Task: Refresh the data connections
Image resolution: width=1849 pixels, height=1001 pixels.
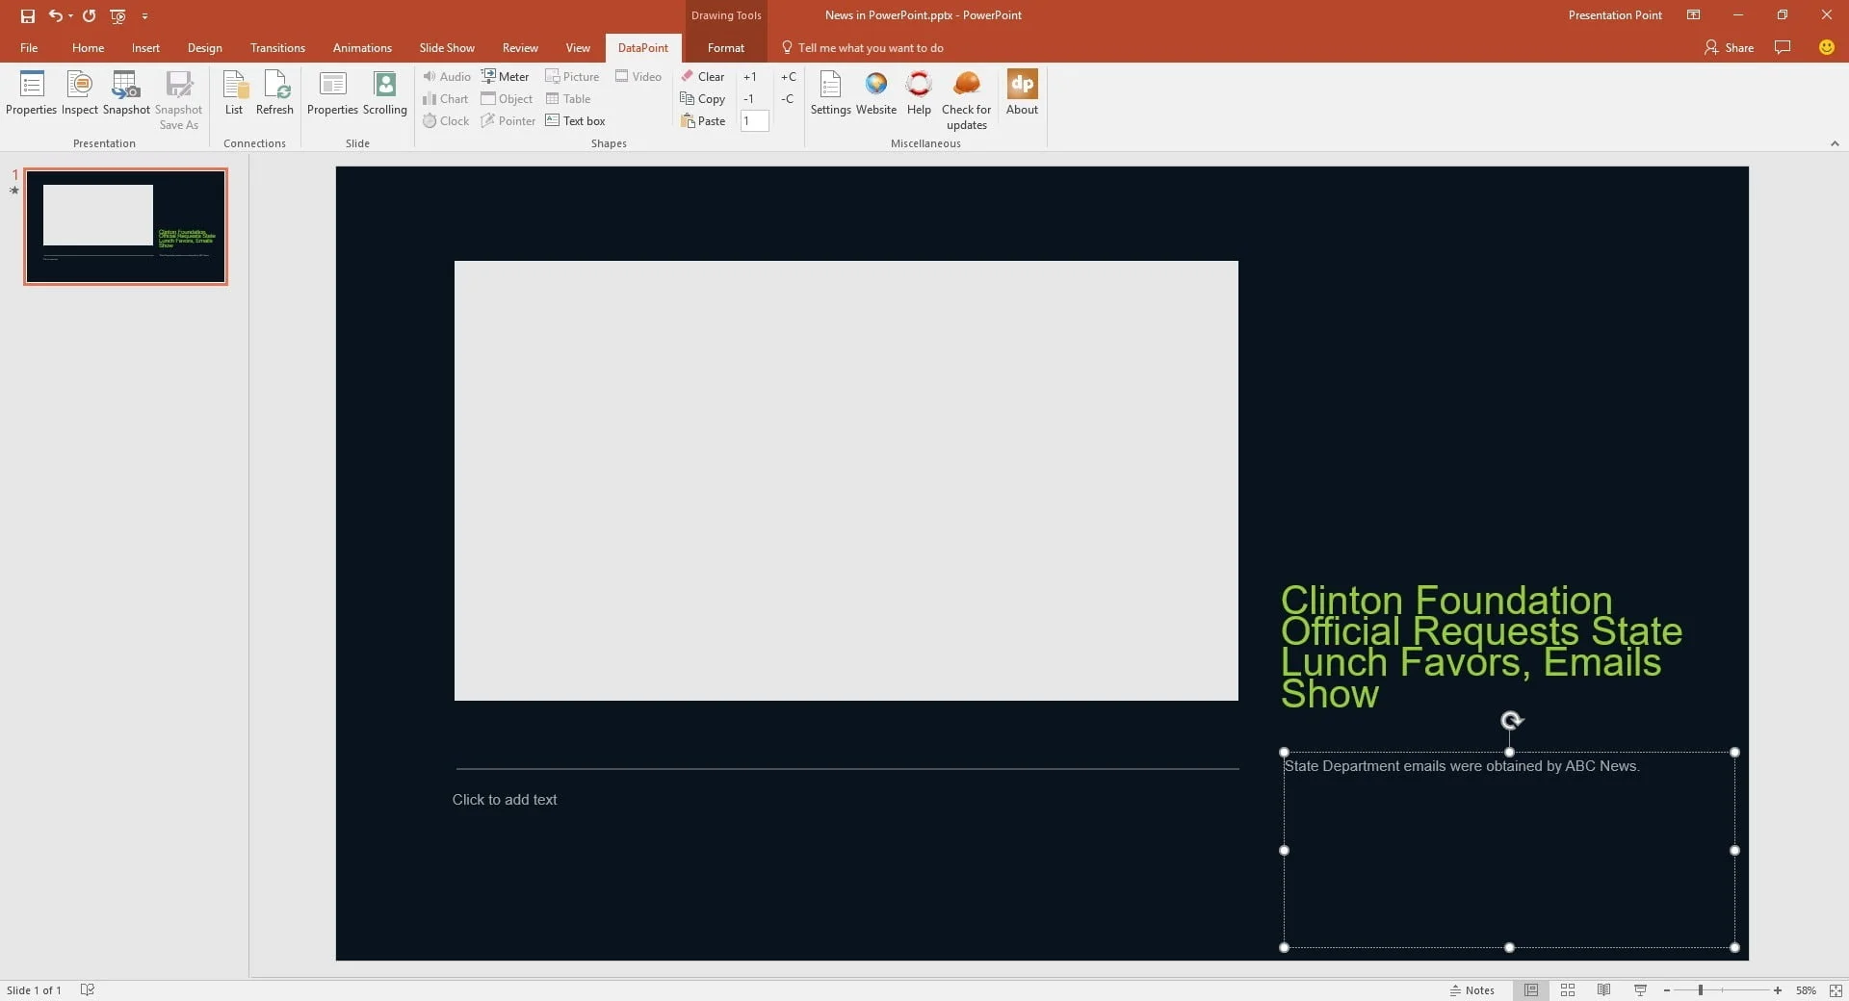Action: pyautogui.click(x=274, y=93)
